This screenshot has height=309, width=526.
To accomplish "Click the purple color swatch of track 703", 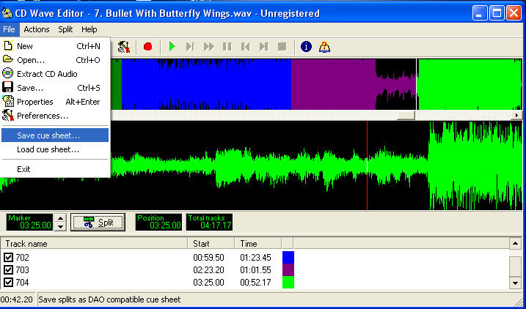I will (288, 270).
